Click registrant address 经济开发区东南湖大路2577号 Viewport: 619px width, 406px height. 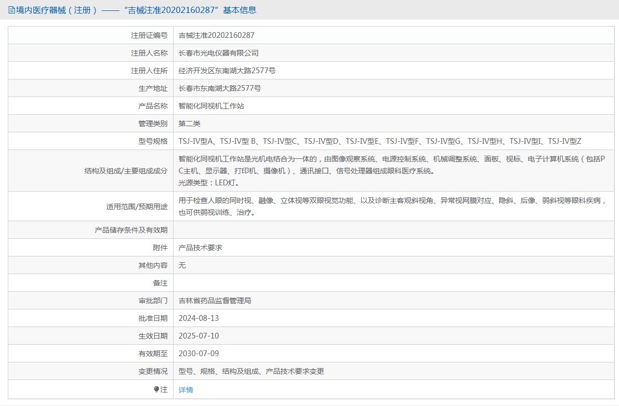pos(227,71)
